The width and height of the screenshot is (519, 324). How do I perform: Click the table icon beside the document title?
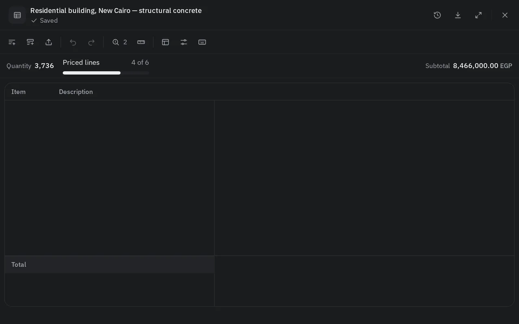[x=17, y=15]
